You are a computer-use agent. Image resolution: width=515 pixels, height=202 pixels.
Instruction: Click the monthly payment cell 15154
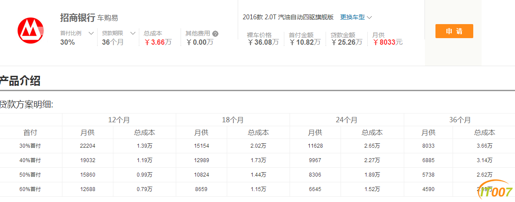tap(201, 146)
